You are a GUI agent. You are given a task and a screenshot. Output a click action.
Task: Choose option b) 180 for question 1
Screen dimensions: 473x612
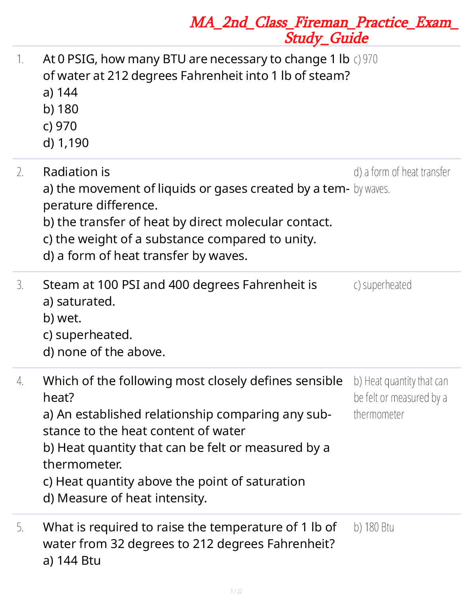(x=61, y=109)
